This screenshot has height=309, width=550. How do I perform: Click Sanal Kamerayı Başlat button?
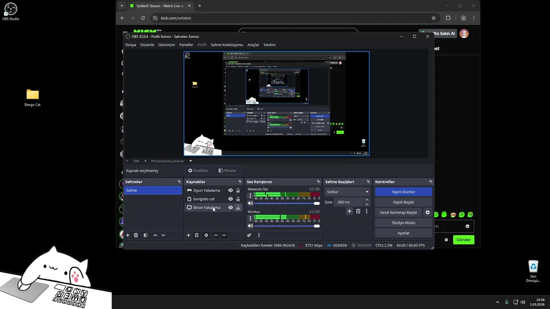click(398, 212)
